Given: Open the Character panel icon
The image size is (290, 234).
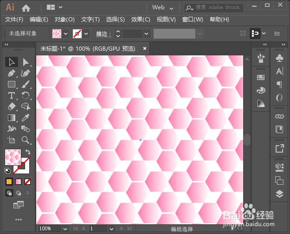Looking at the screenshot, I should [x=279, y=72].
